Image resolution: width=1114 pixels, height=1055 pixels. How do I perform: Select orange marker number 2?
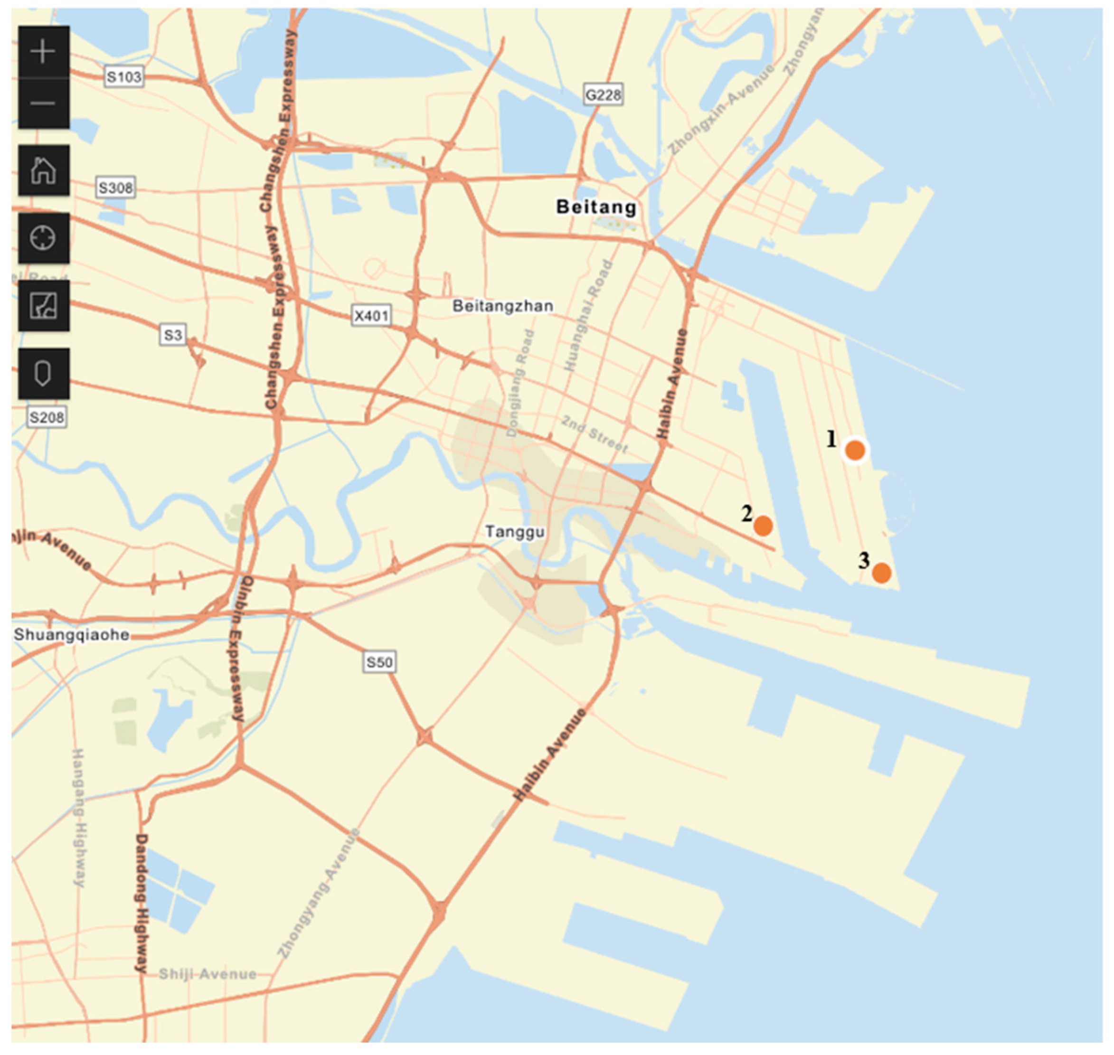tap(763, 526)
